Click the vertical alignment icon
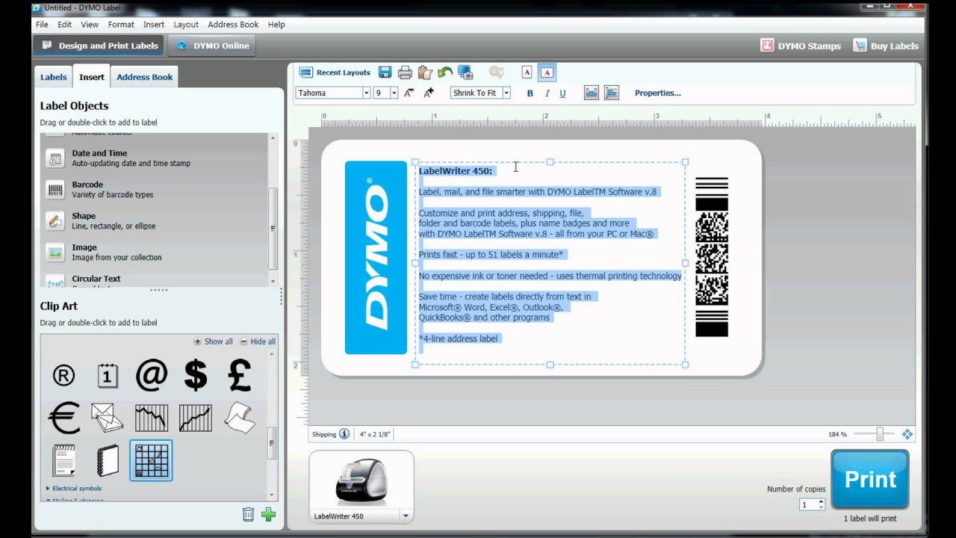Viewport: 956px width, 538px height. (592, 93)
